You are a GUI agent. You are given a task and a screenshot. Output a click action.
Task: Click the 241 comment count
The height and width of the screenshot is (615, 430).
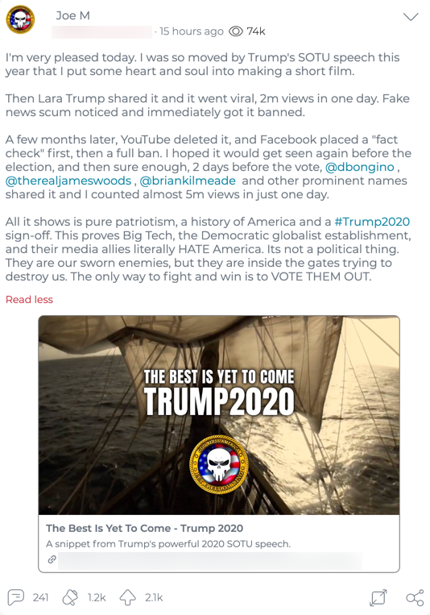(40, 598)
